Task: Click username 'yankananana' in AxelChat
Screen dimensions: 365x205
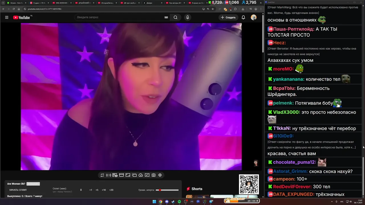Action: click(x=289, y=79)
